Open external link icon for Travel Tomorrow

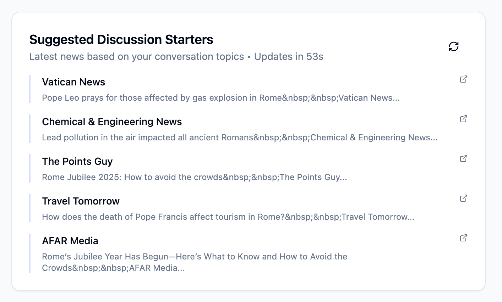[463, 198]
